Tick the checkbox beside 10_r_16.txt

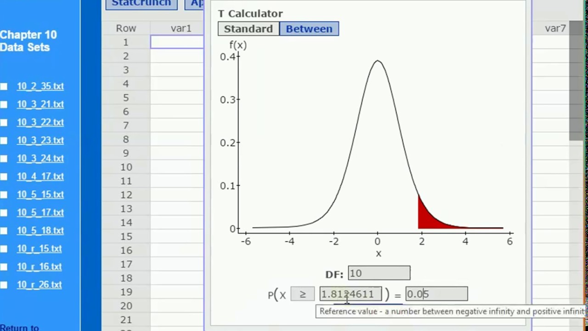(4, 267)
